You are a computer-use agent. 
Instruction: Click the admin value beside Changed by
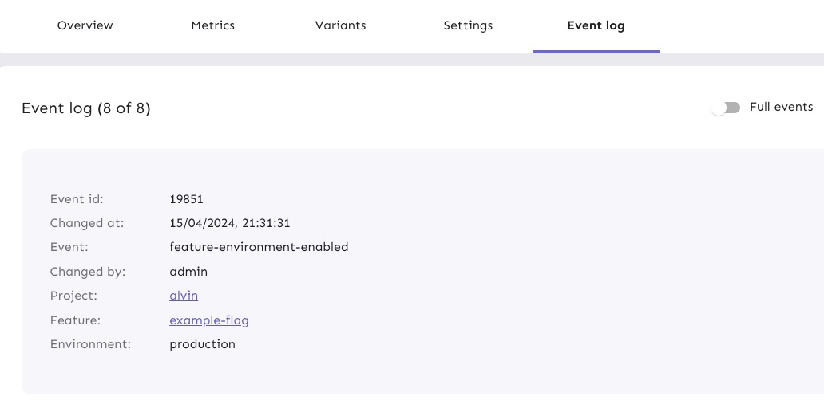[188, 272]
